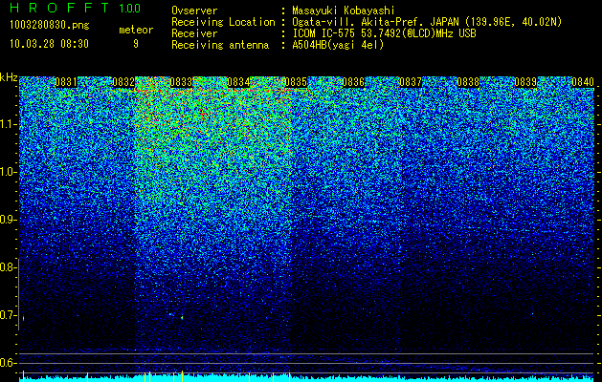Viewport: 602px width, 382px height.
Task: Click the 0.6 frequency axis label
Action: (x=7, y=363)
